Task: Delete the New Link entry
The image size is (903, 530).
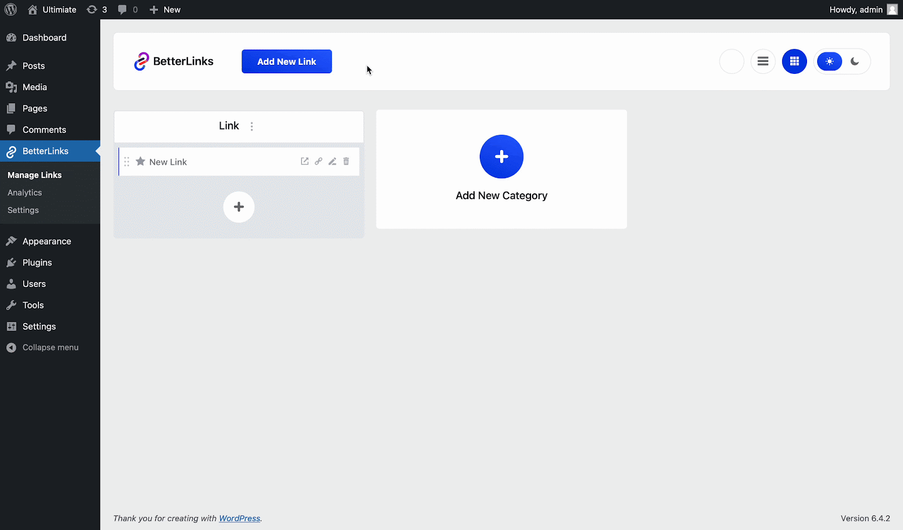Action: click(x=346, y=161)
